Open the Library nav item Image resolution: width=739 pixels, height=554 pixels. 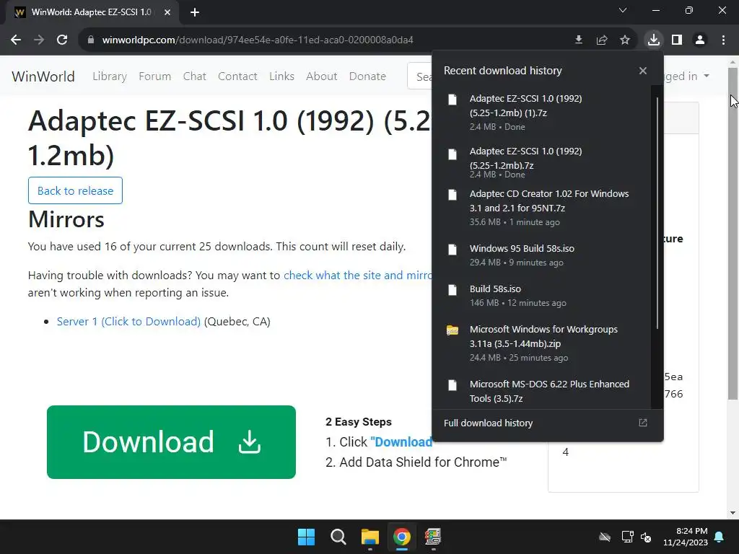110,76
